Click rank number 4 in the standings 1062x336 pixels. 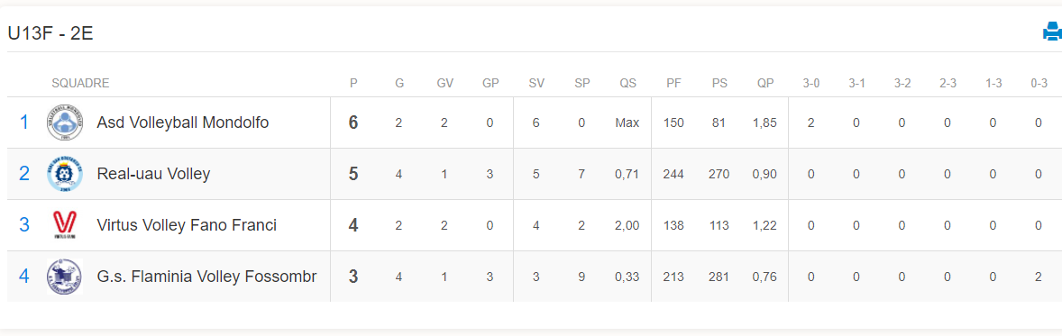pyautogui.click(x=24, y=277)
